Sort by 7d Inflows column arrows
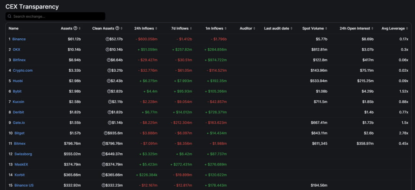 tap(191, 28)
